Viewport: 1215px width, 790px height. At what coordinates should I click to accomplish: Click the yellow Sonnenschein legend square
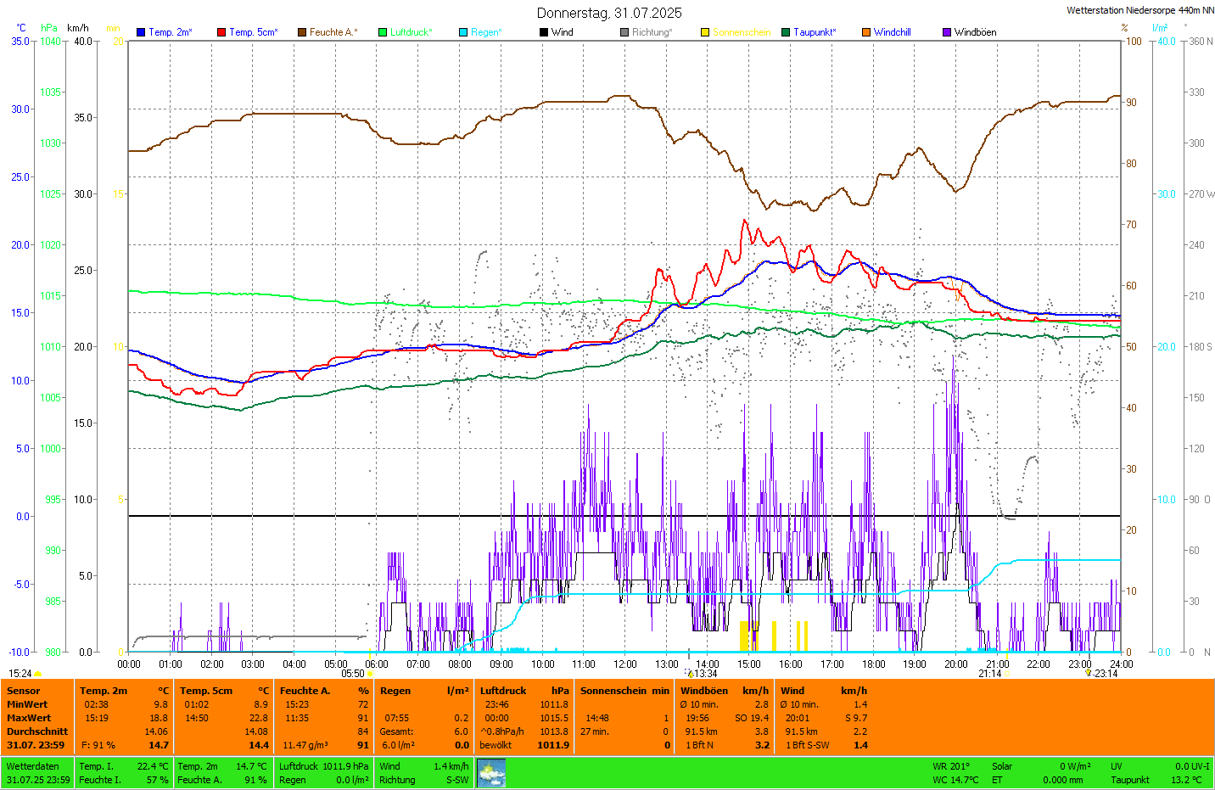705,32
